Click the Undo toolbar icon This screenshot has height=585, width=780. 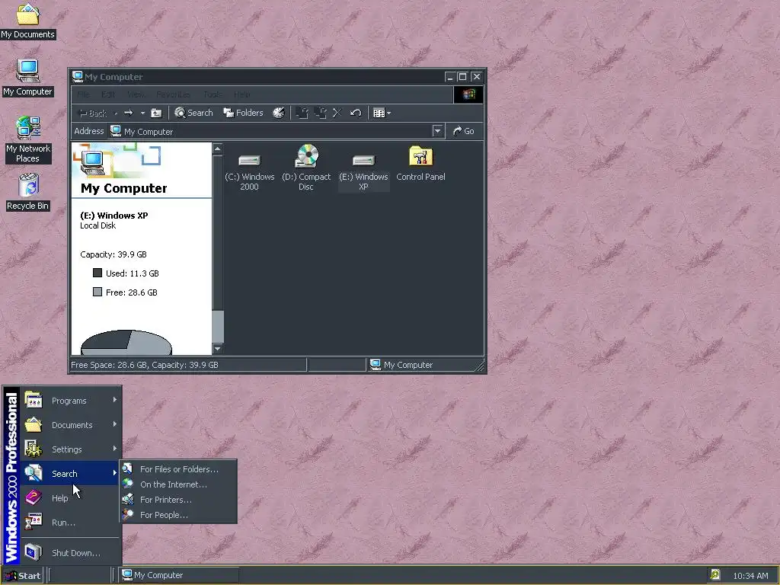(355, 113)
